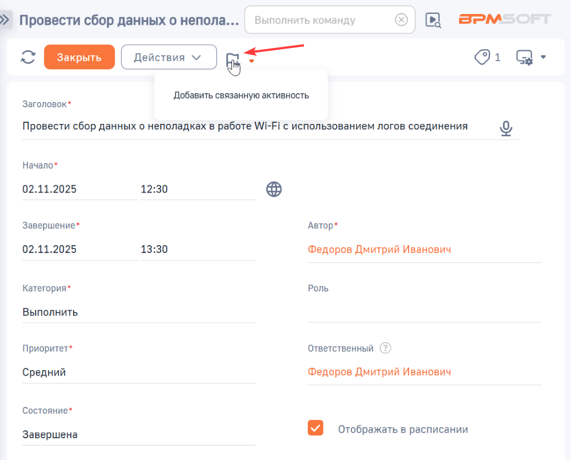
Task: Click the empty Роль field
Action: pos(424,312)
